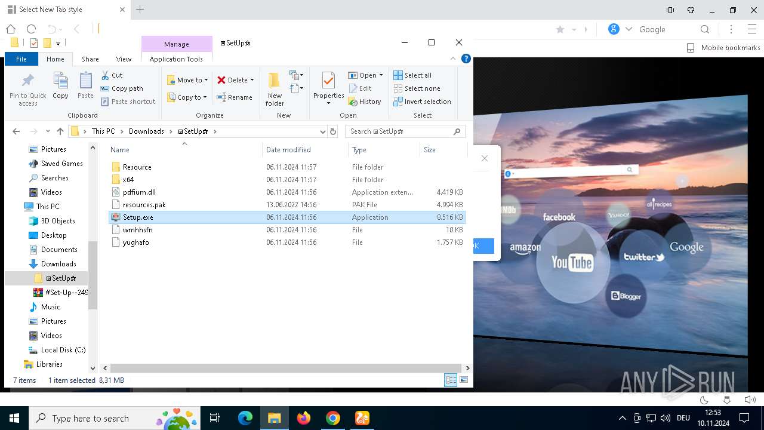Open the Delete dropdown arrow

(252, 80)
